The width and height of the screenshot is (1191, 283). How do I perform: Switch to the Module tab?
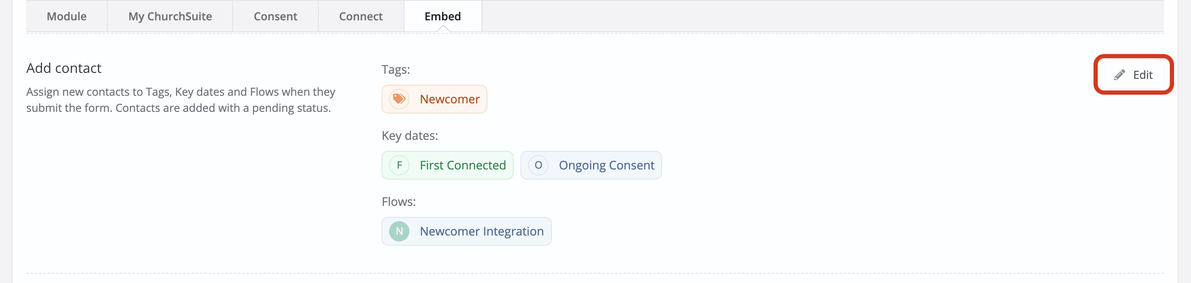pos(66,16)
